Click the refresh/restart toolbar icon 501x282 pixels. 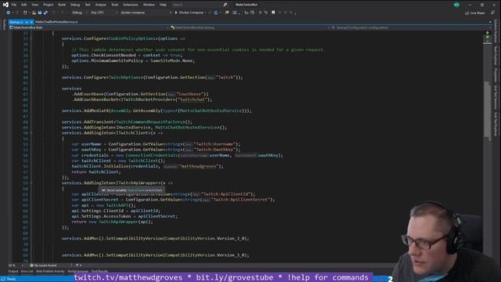216,13
